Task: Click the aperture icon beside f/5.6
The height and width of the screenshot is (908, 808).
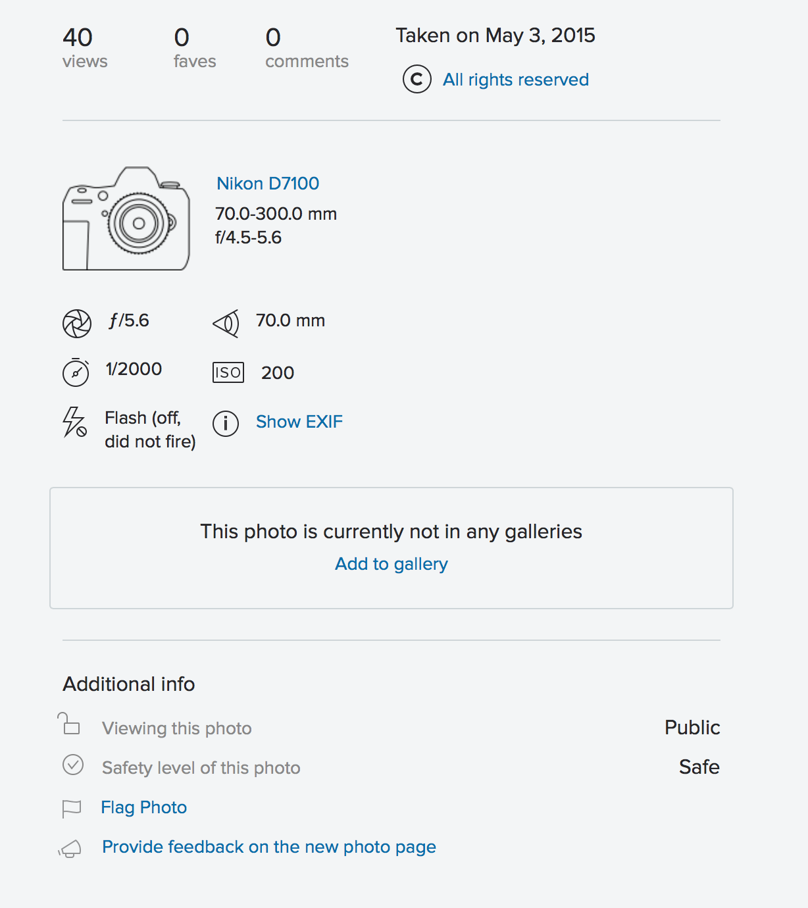Action: click(77, 324)
